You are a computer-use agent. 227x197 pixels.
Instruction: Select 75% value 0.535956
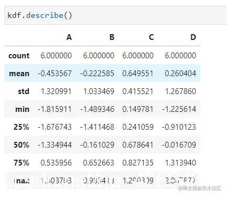tap(56, 163)
